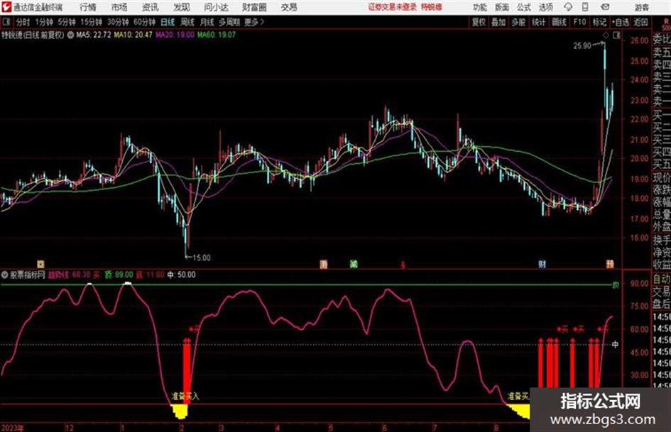Click the blue 财 financial report marker
The image size is (671, 432).
pyautogui.click(x=542, y=265)
